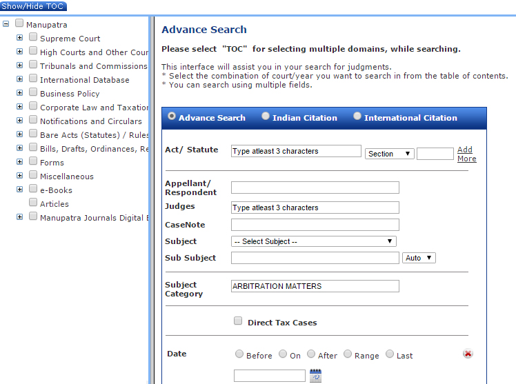Check Notifications and Circulars box
Screen dimensions: 516x384
tap(33, 120)
